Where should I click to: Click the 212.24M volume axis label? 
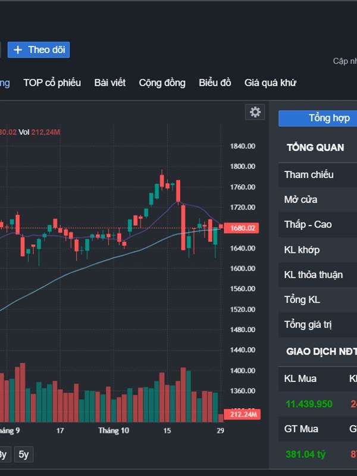coord(242,414)
